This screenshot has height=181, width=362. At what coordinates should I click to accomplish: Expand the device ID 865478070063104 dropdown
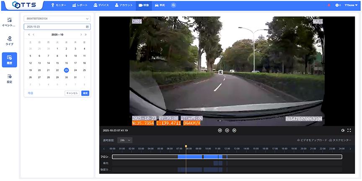tap(57, 19)
